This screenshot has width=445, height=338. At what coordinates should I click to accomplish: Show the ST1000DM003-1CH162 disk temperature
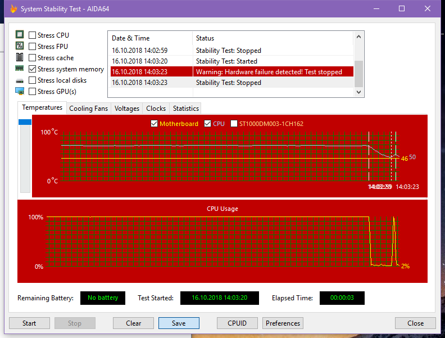[x=234, y=124]
